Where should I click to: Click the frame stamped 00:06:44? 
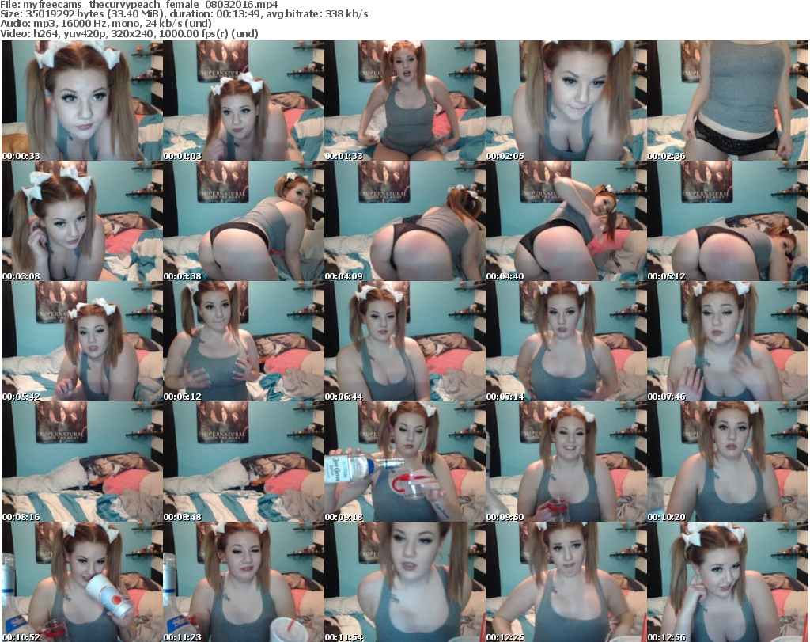pos(404,341)
